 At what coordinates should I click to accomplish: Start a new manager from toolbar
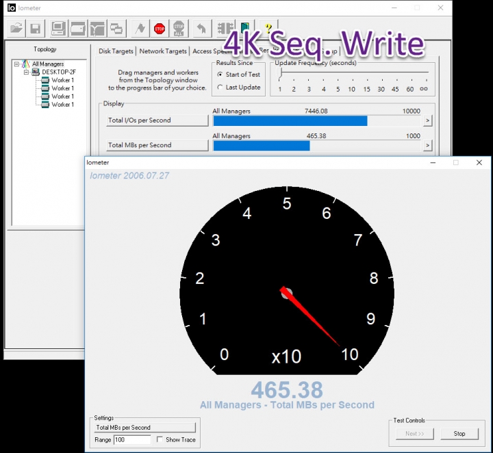click(58, 29)
